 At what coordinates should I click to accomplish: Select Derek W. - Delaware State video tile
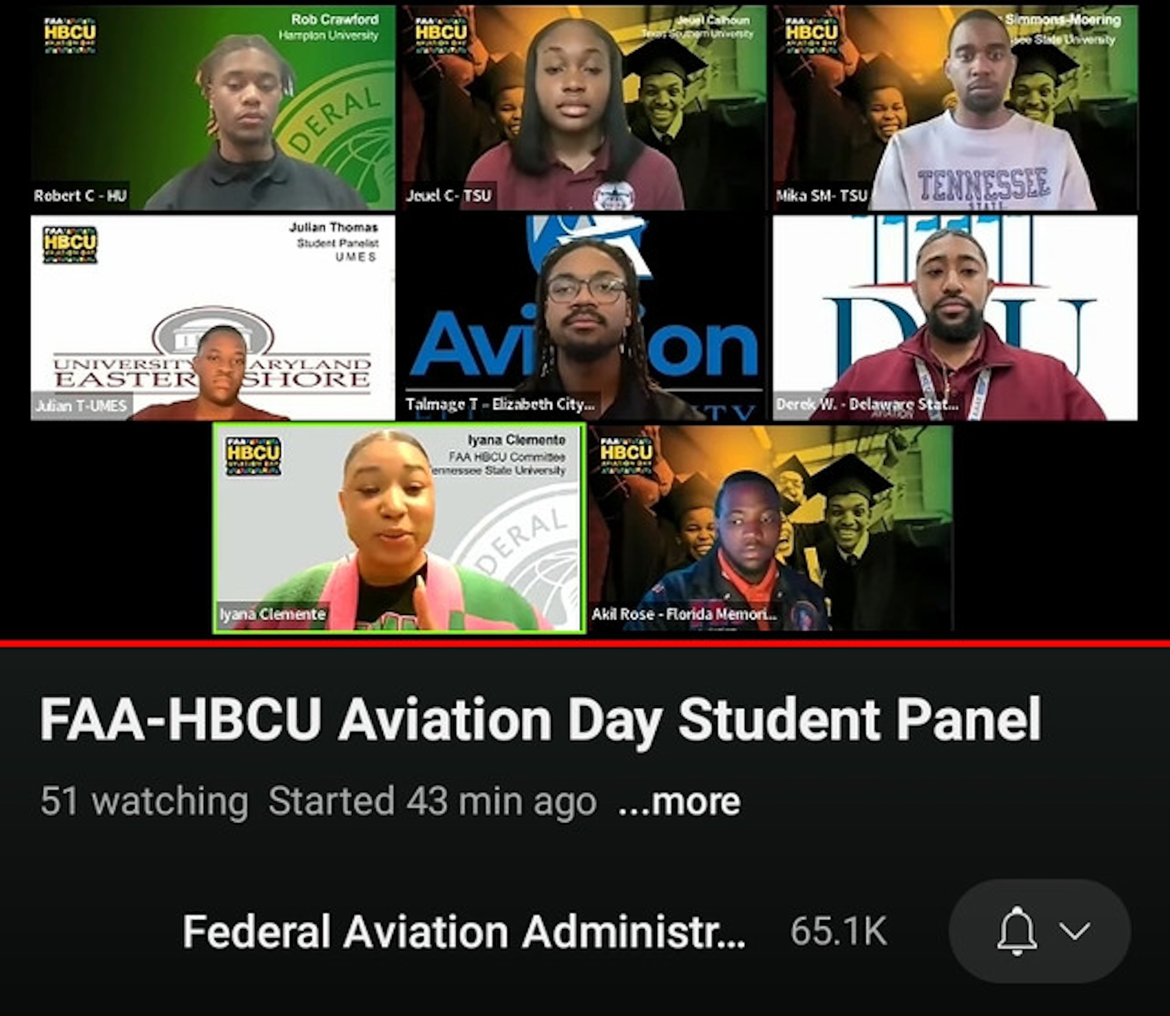pos(955,317)
